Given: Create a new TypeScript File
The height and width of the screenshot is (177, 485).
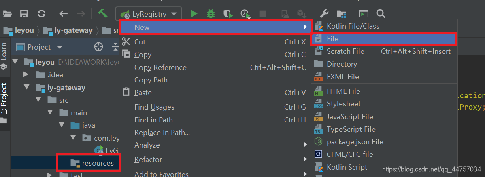Looking at the screenshot, I should pos(385,129).
